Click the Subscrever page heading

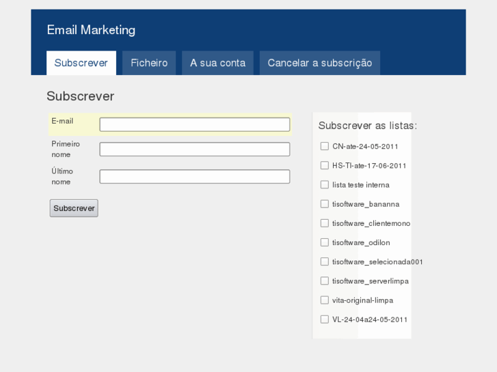click(x=80, y=96)
